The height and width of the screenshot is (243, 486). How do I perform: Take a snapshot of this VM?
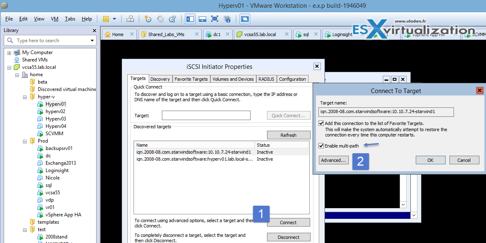(x=148, y=19)
